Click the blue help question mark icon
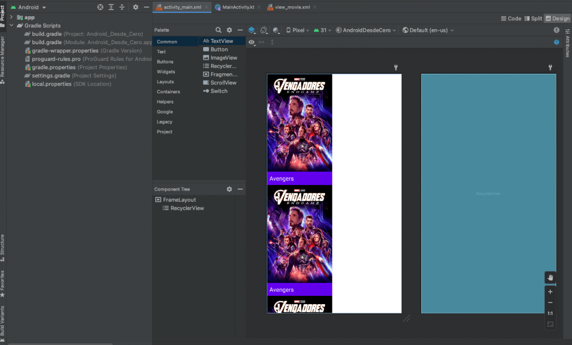This screenshot has height=345, width=572. point(556,42)
